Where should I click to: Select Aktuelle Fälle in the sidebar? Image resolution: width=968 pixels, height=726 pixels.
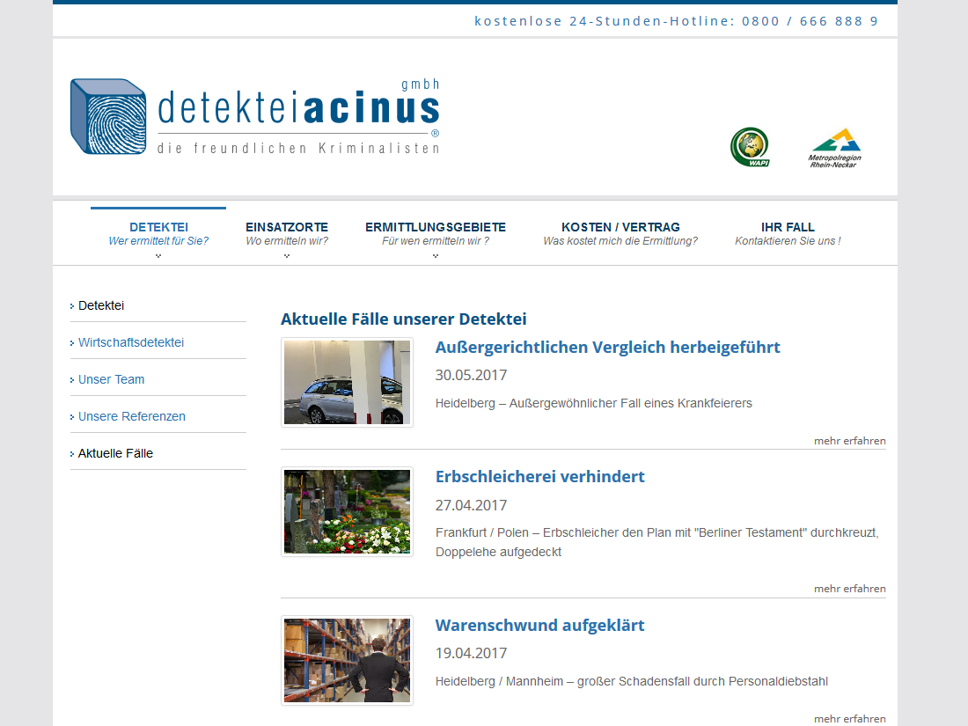tap(115, 453)
